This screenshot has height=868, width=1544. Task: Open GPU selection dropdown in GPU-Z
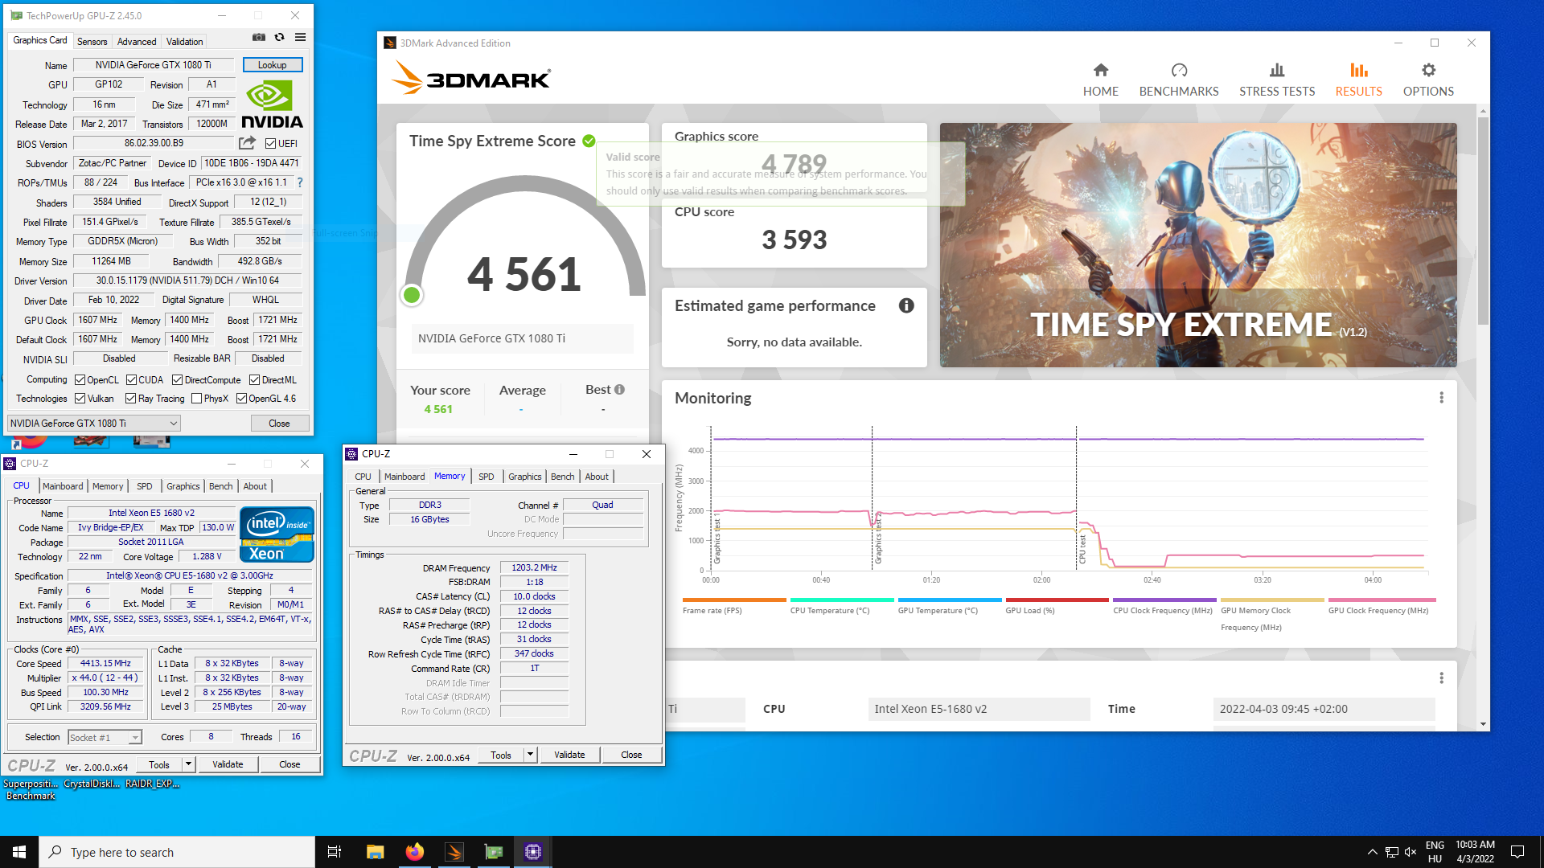click(93, 424)
